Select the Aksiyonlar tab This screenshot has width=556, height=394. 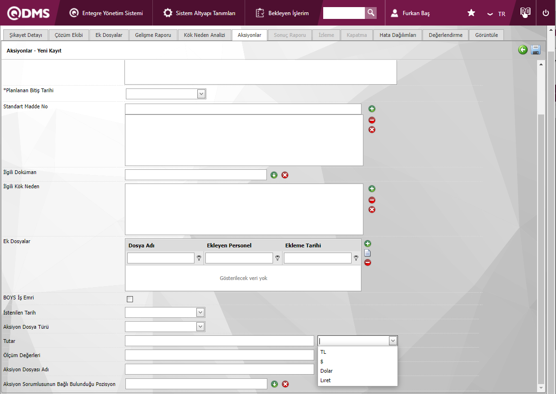(250, 35)
